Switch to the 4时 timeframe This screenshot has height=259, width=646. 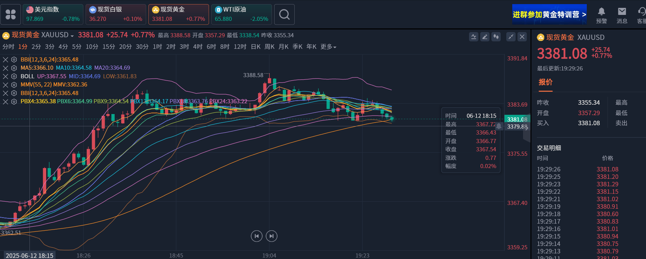pyautogui.click(x=198, y=47)
